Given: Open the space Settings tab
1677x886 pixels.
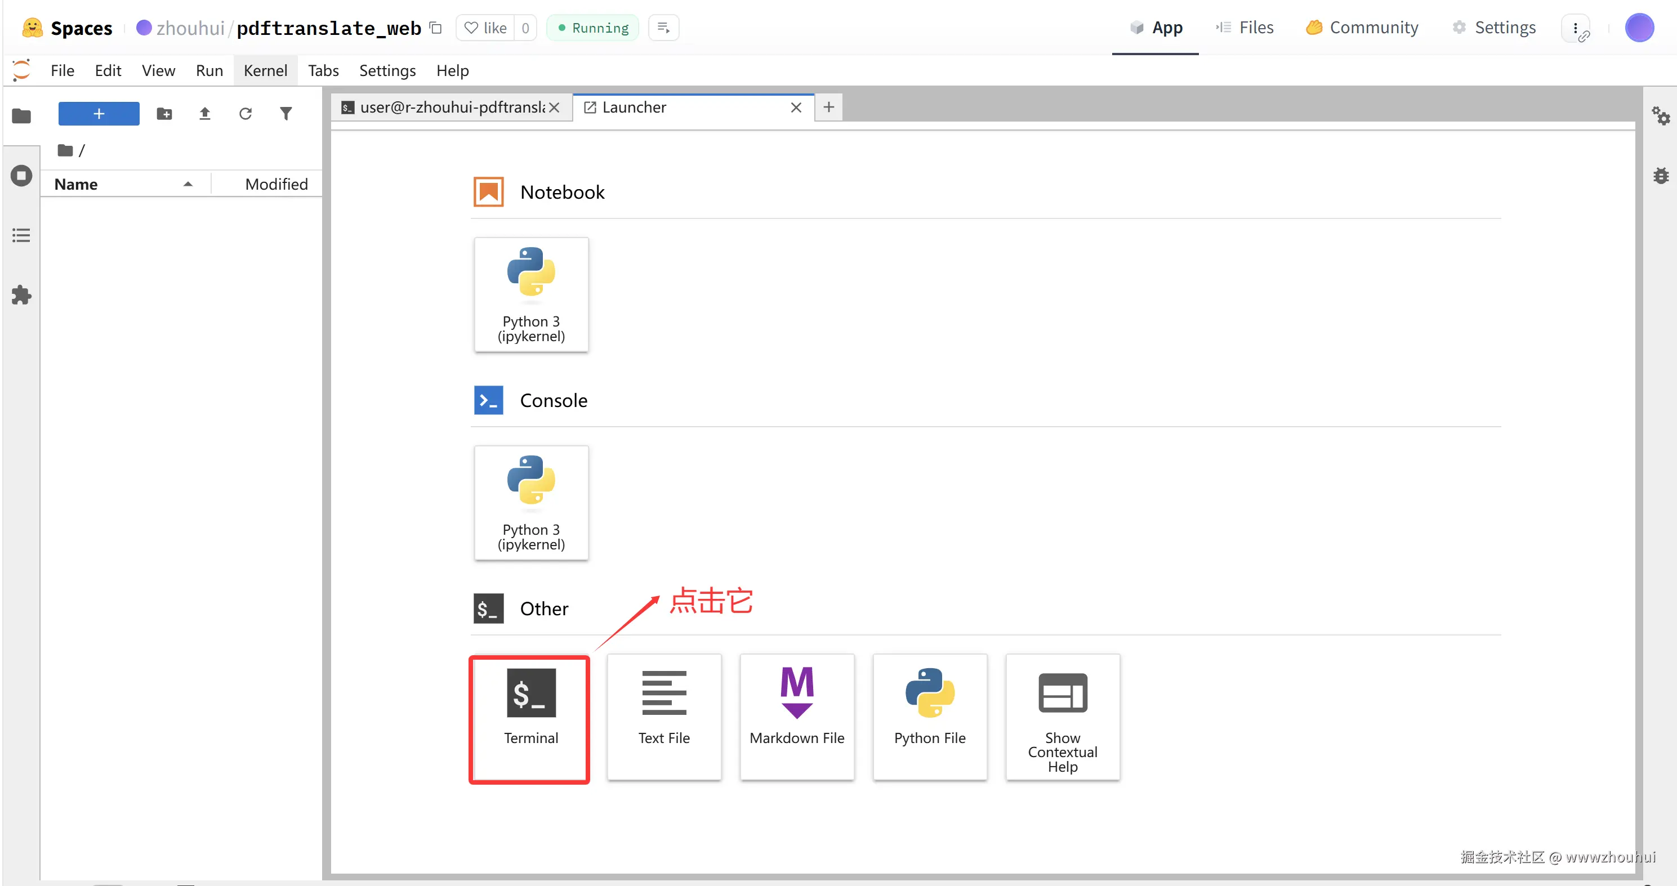Looking at the screenshot, I should 1494,28.
